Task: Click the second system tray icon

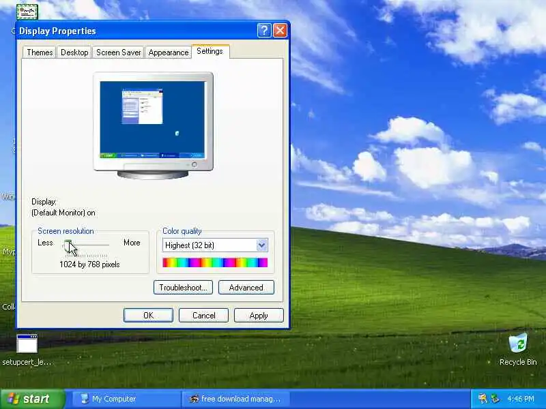Action: click(x=495, y=399)
